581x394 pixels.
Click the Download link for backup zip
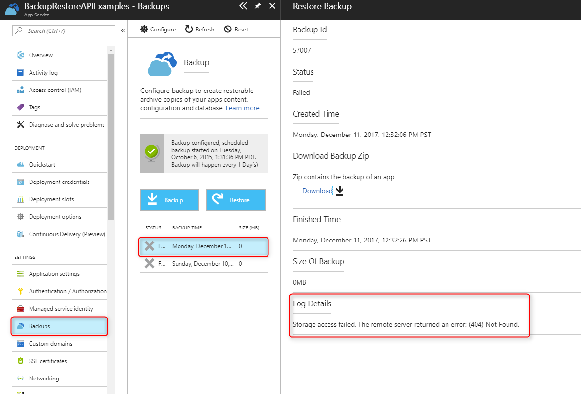[317, 191]
